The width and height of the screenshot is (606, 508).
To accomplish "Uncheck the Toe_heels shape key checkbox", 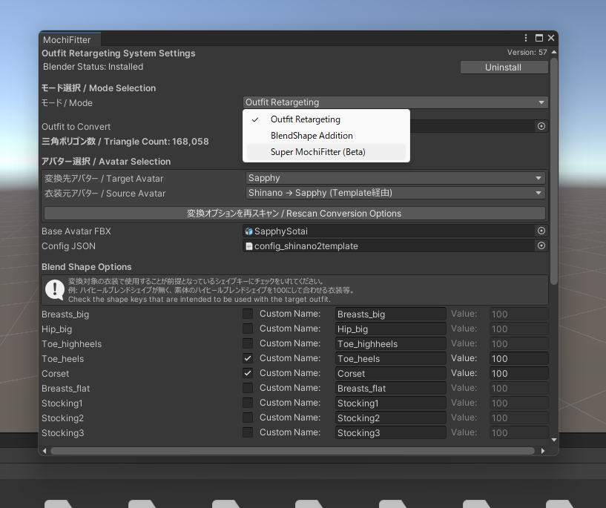I will [248, 358].
